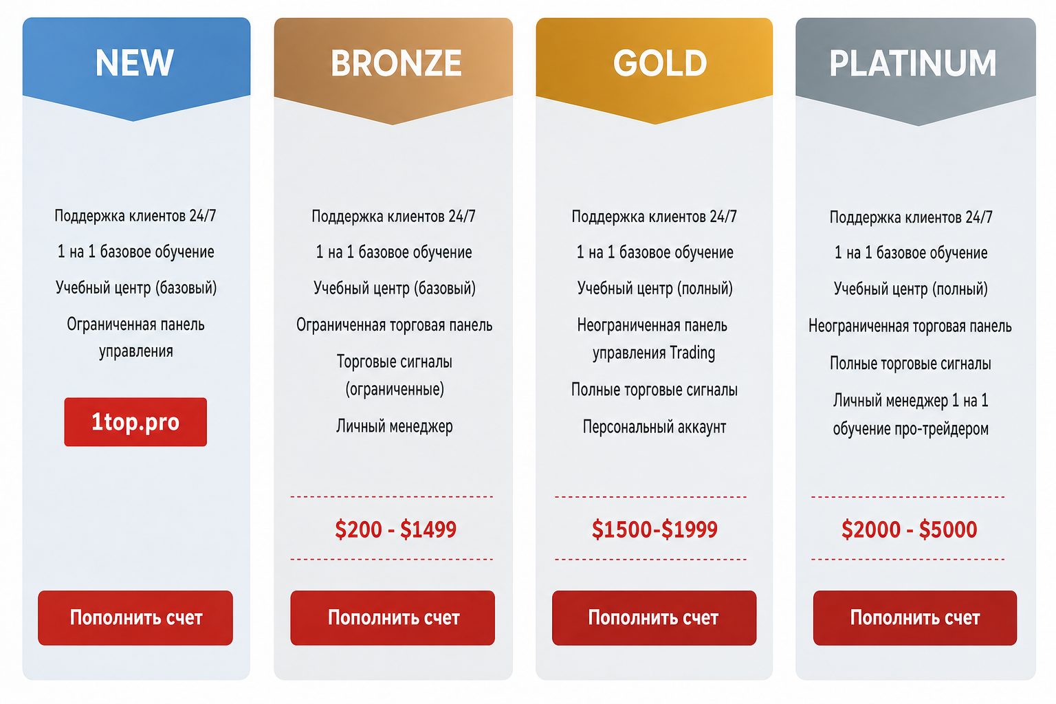Click Торговые сигналы (ограниченные) in BRONZE
Screen dimensions: 1056x704
pos(394,375)
